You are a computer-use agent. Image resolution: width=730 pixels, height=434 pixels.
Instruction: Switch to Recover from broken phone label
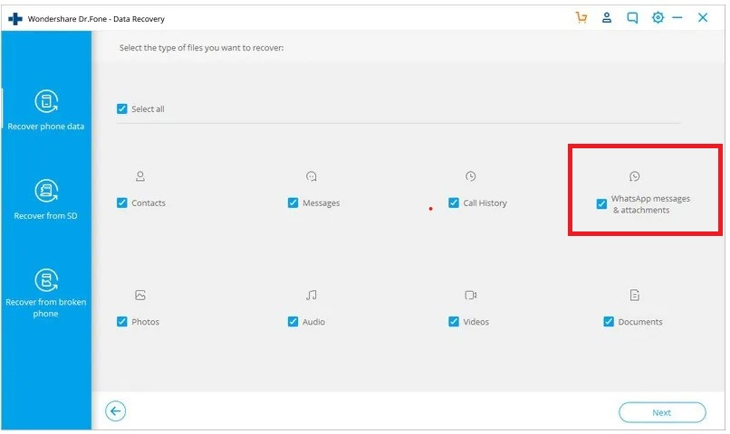tap(45, 307)
